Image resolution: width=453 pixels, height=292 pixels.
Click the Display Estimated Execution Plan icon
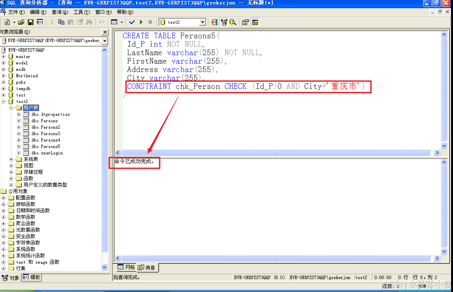215,22
